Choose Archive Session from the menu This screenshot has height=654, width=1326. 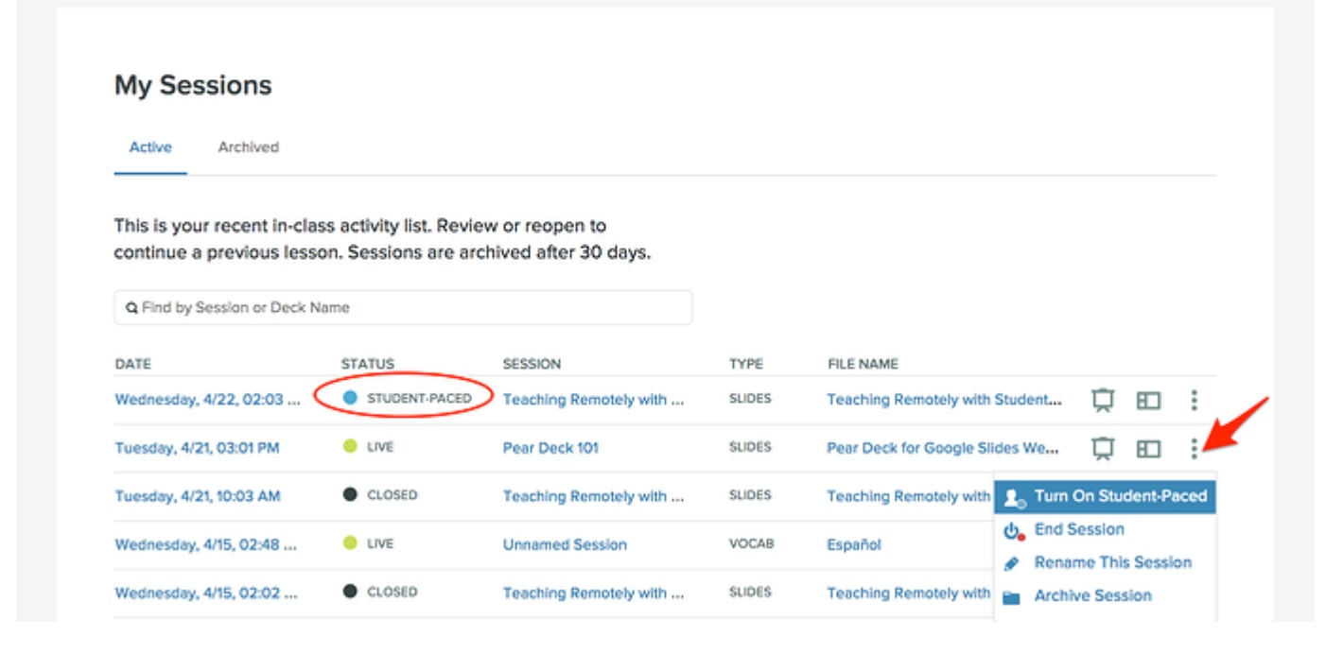pos(1092,595)
